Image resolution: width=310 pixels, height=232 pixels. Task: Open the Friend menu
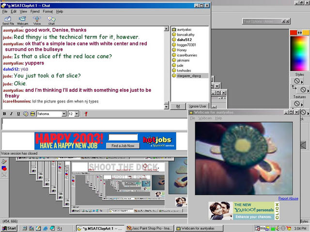(35, 12)
